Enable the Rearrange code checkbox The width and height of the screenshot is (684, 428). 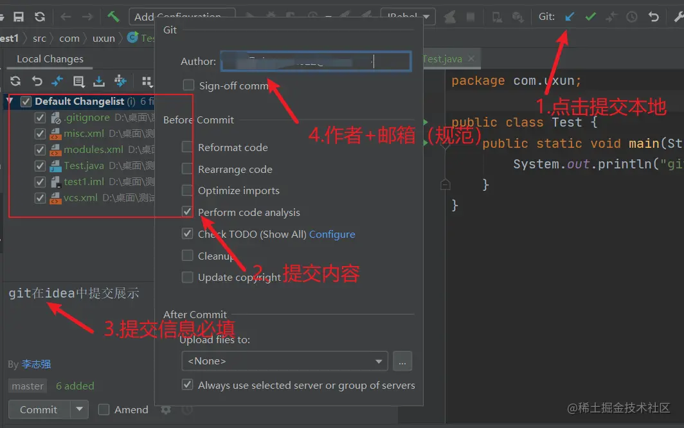click(x=187, y=169)
